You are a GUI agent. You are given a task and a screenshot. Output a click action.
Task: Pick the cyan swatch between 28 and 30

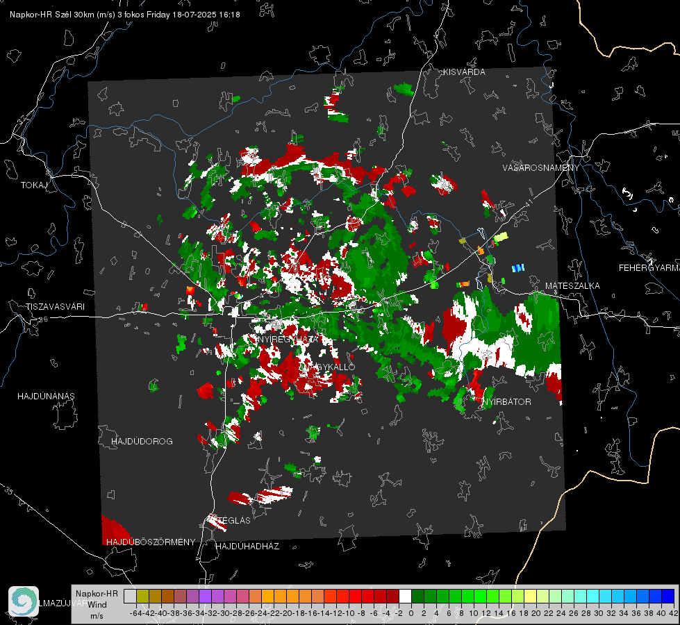(593, 596)
